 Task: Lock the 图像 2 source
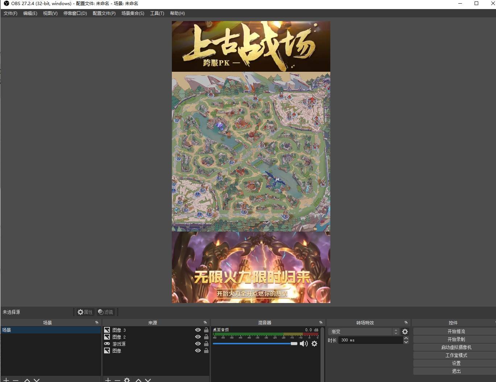[x=206, y=337]
